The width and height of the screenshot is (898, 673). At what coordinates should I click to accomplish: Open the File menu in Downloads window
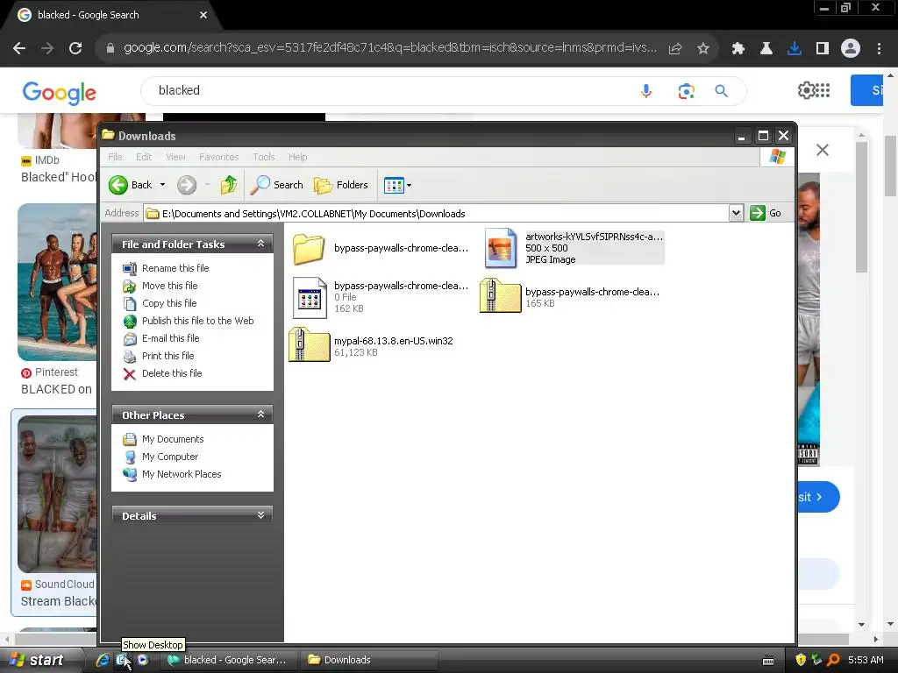coord(115,157)
